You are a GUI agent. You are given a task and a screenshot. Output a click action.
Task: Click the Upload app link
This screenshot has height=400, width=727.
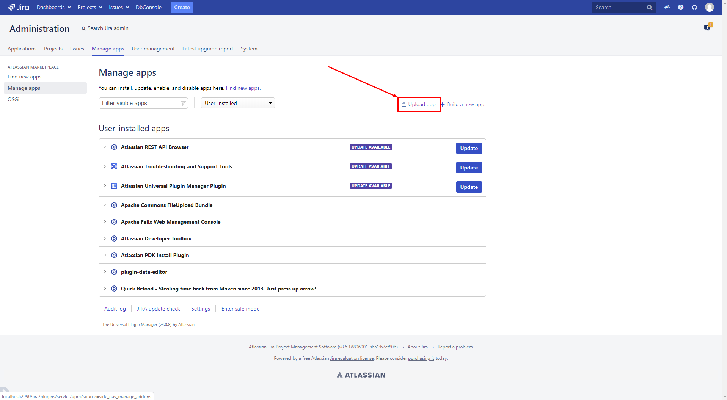(x=419, y=105)
